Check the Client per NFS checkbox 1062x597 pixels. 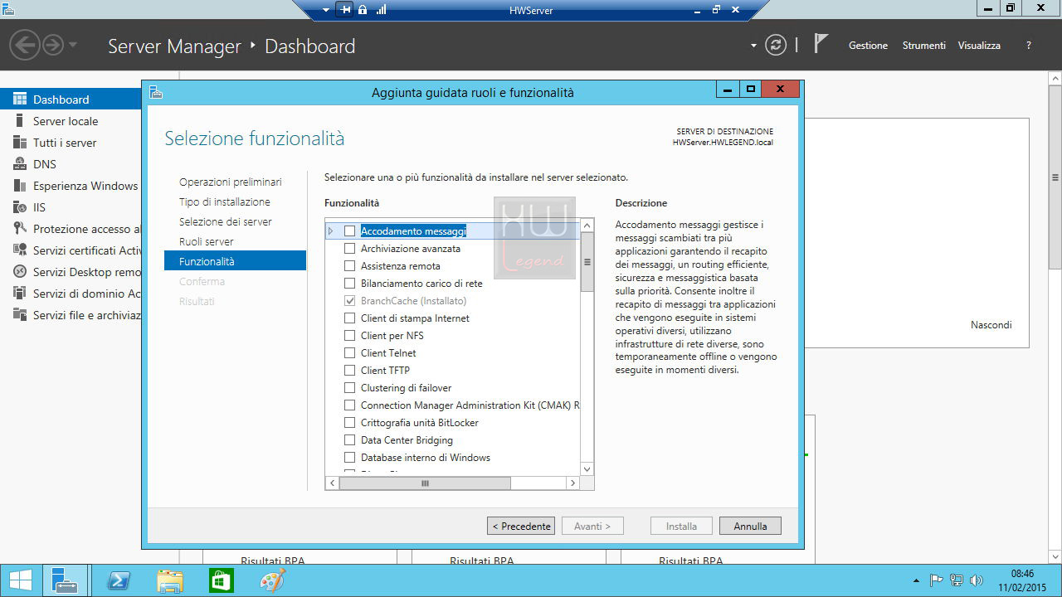[x=349, y=336]
